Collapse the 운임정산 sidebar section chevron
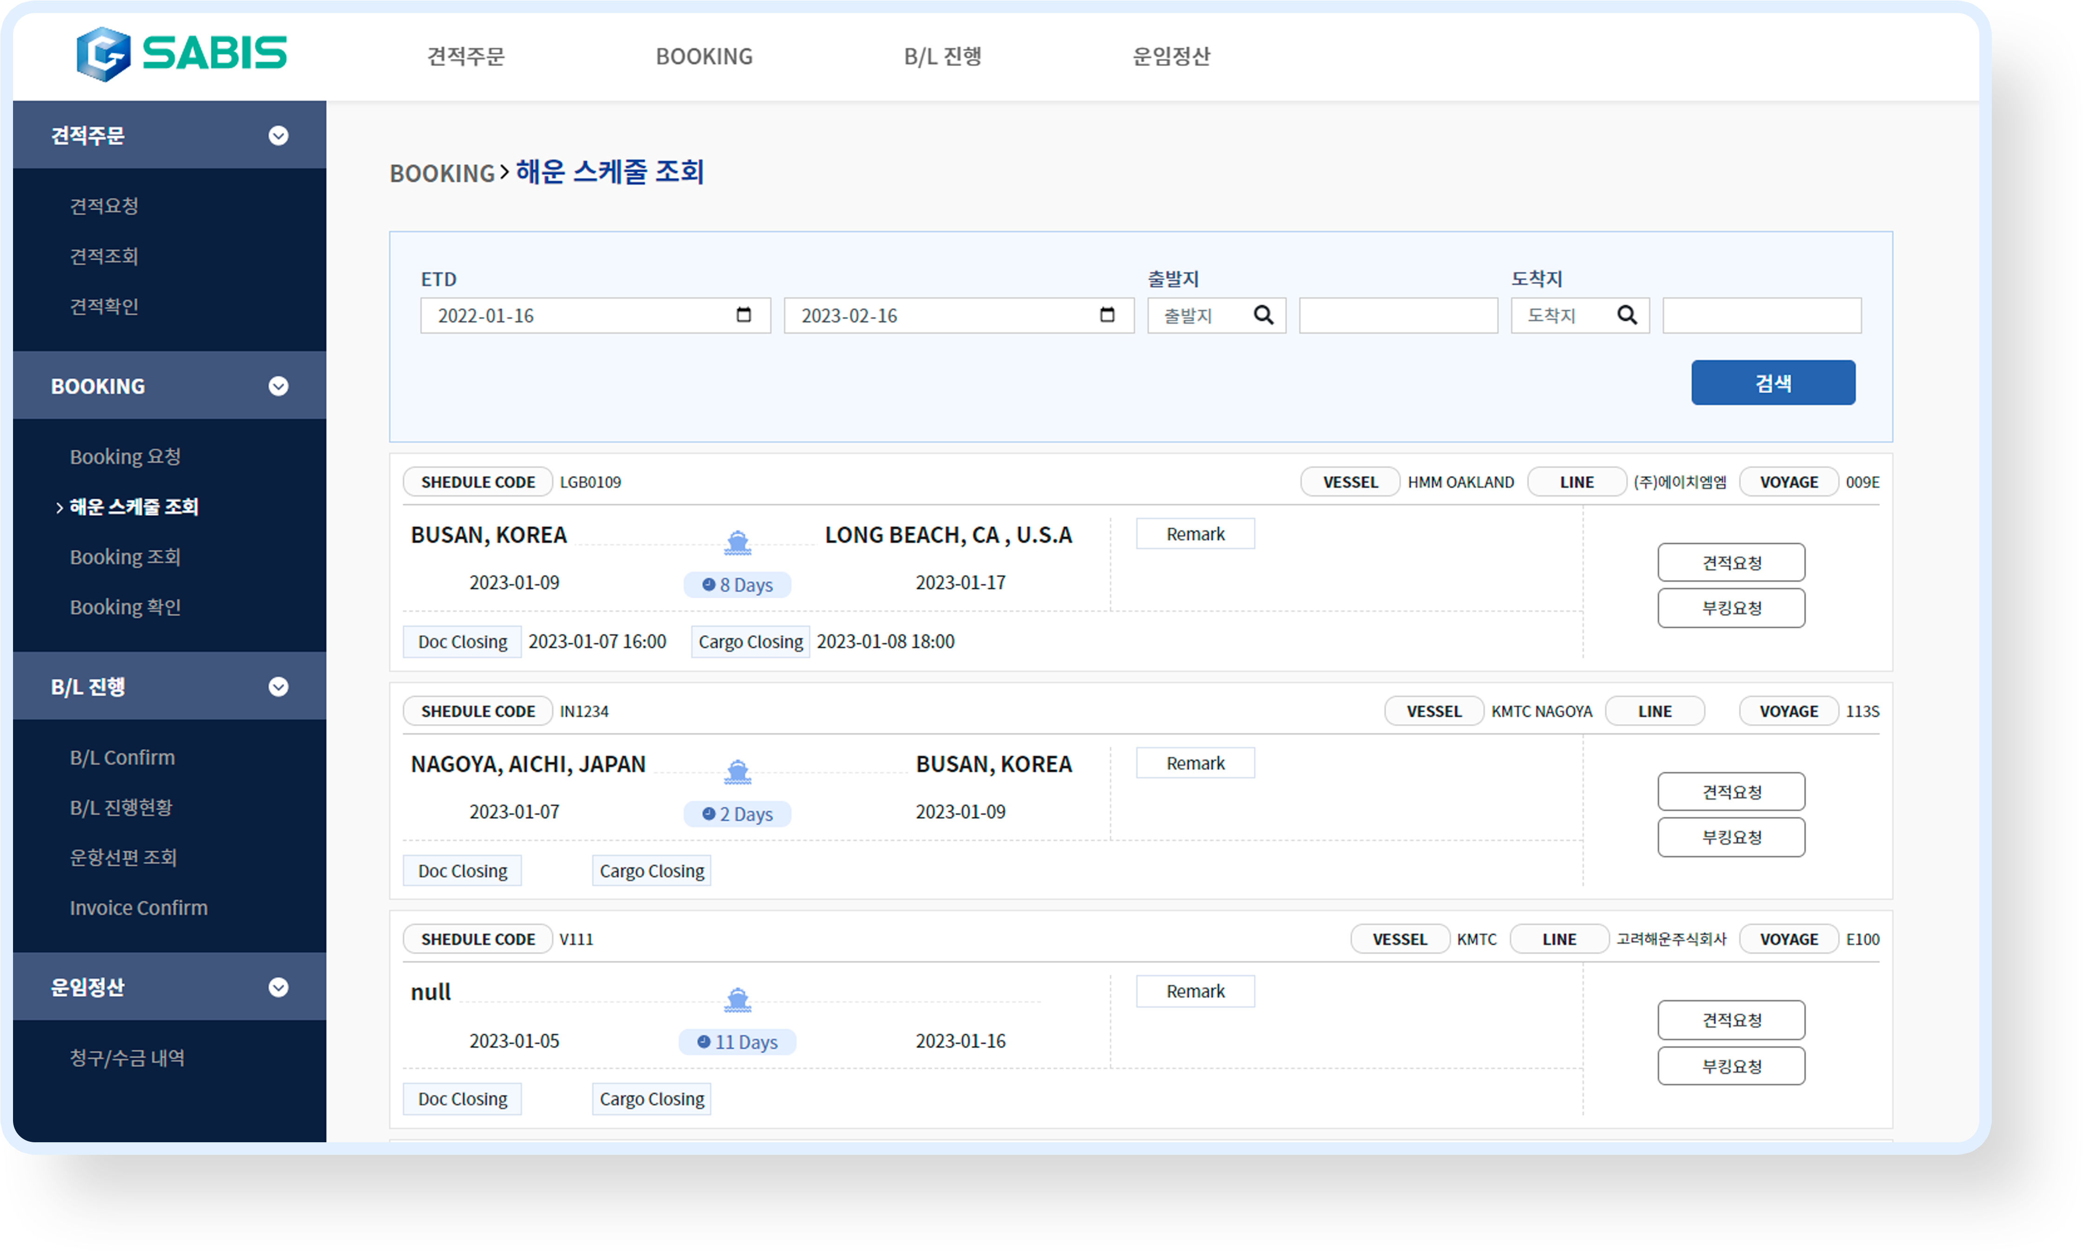This screenshot has width=2083, height=1251. 279,987
